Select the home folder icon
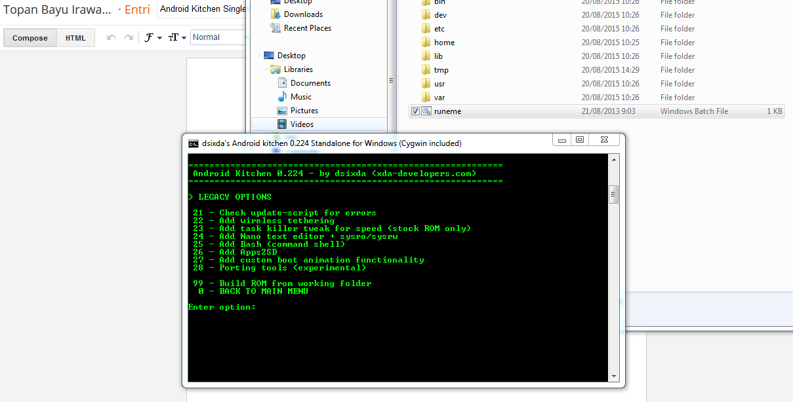 [426, 43]
